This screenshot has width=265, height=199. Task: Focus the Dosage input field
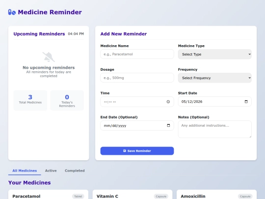(137, 78)
